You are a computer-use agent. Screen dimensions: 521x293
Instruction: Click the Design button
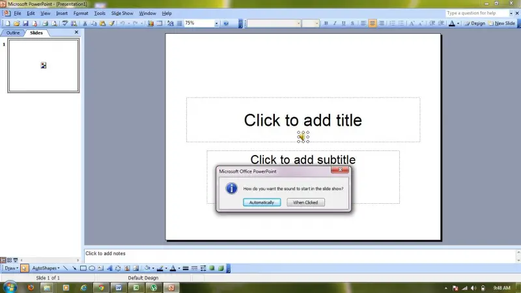tap(475, 23)
